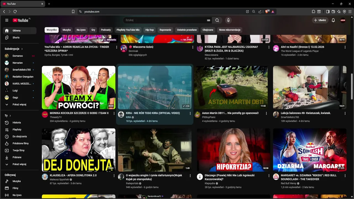The image size is (354, 199).
Task: Open Domanoo subscription channel
Action: coord(19,56)
